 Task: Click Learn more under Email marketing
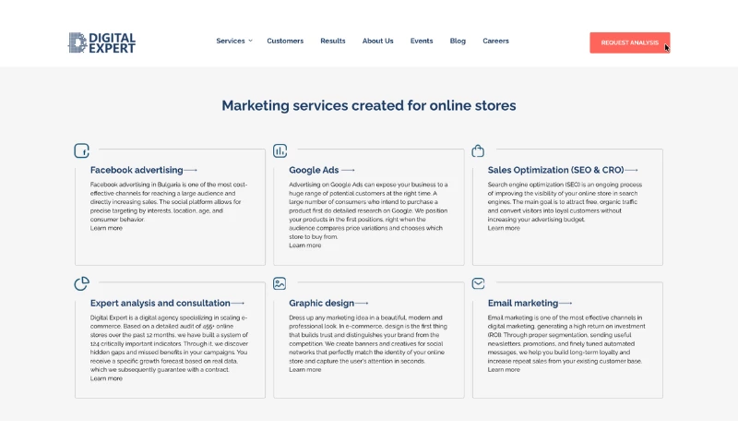[x=504, y=369]
